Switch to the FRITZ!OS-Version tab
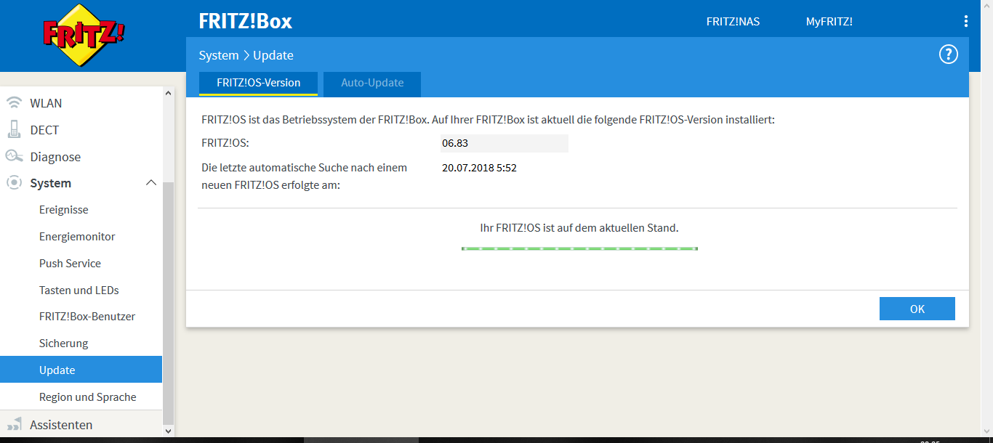This screenshot has width=993, height=443. coord(258,83)
